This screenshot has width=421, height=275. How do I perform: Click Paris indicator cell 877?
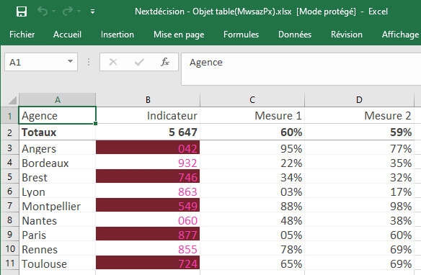pyautogui.click(x=148, y=235)
